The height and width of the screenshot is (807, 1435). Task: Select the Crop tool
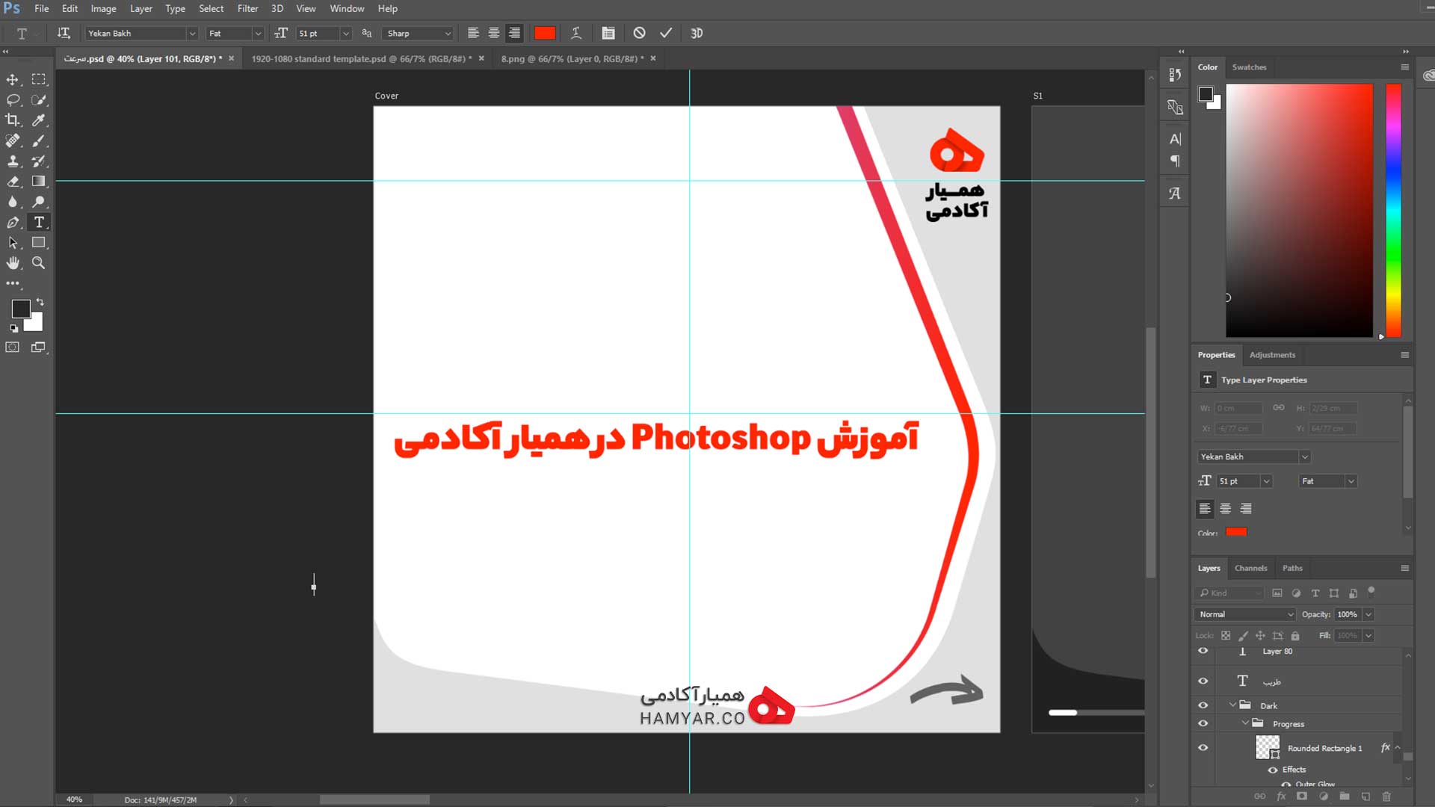13,120
